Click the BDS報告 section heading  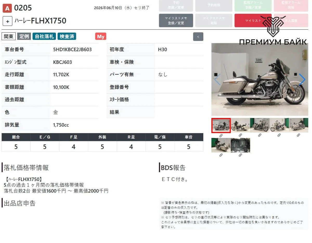coord(173,168)
